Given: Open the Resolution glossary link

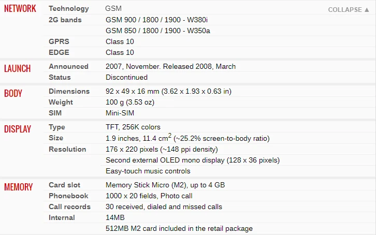Looking at the screenshot, I should tap(67, 149).
